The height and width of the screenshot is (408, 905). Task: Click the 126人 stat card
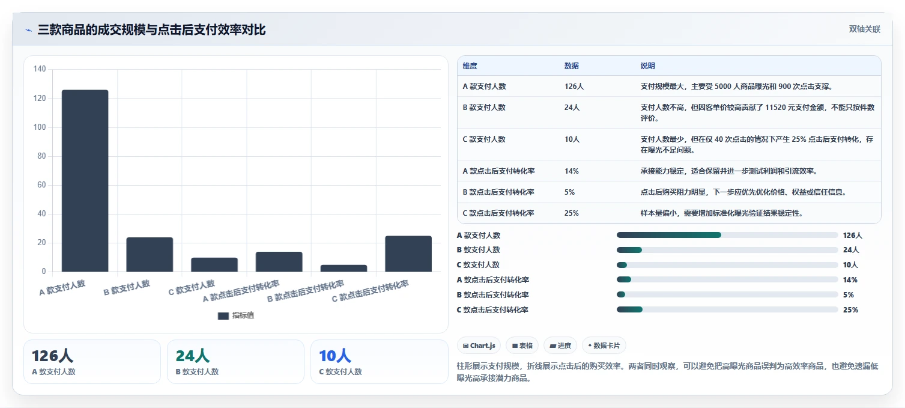click(x=92, y=362)
